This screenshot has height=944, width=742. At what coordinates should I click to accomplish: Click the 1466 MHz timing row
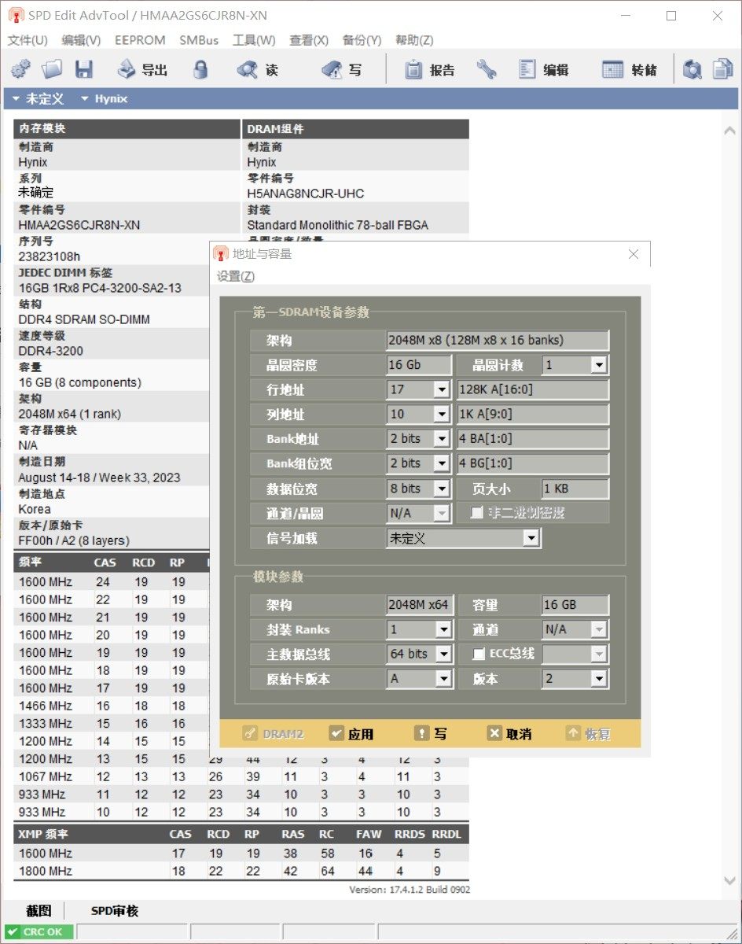(x=111, y=706)
